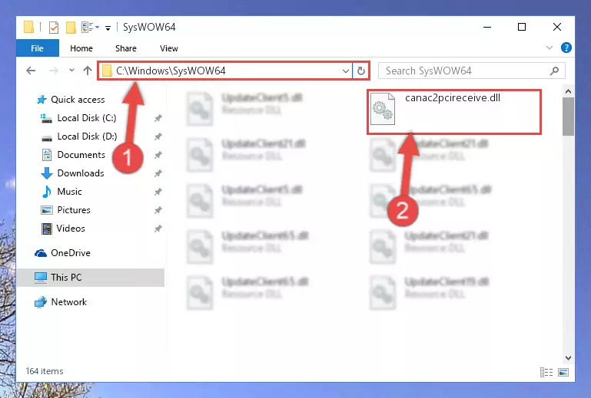This screenshot has height=398, width=591.
Task: Open the recent locations dropdown arrow
Action: click(71, 70)
